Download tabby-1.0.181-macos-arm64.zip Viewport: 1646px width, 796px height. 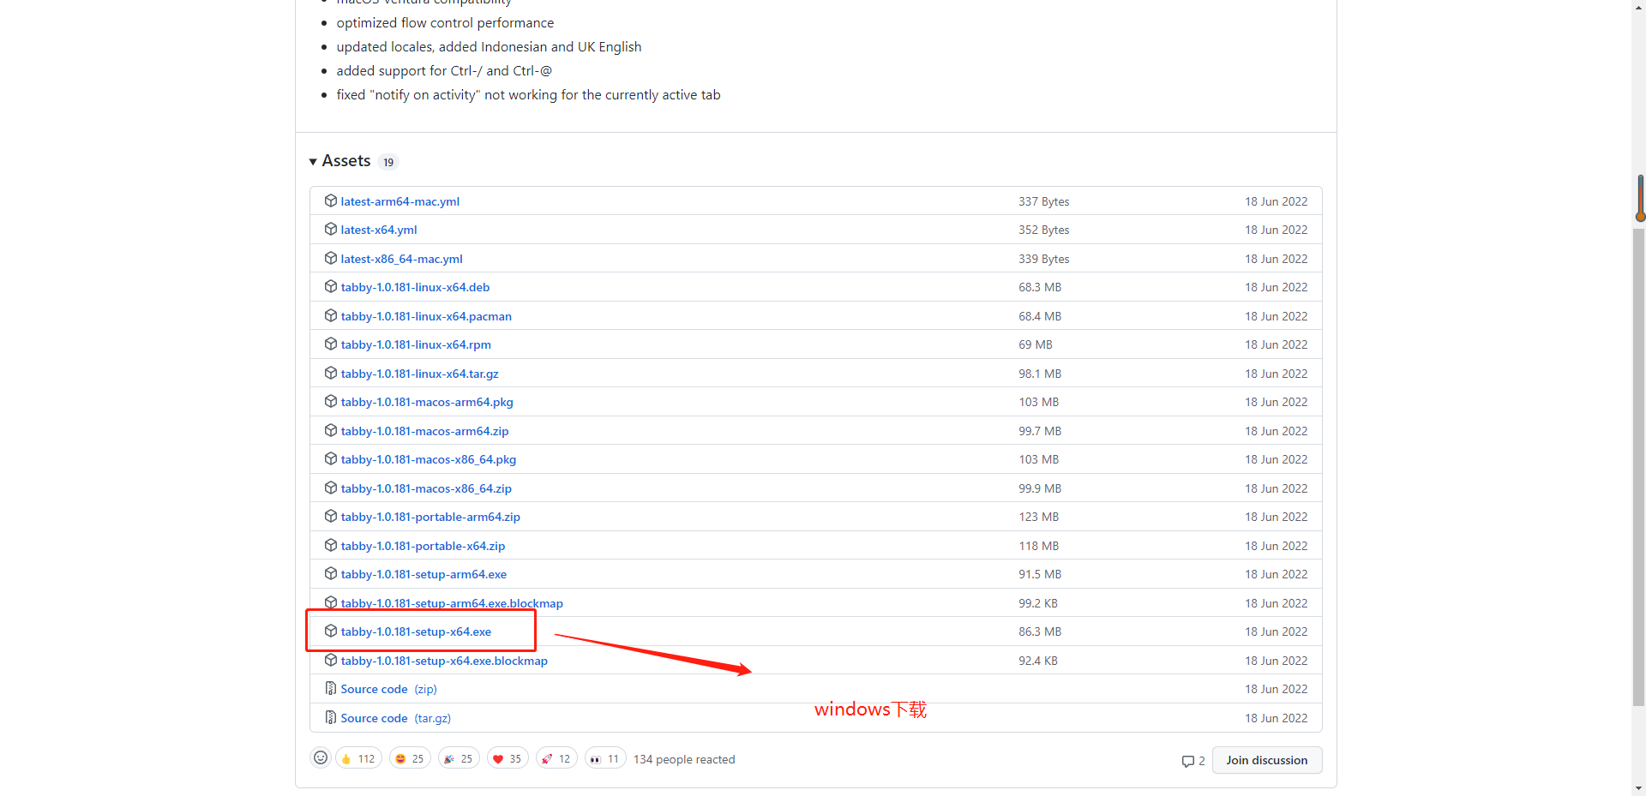pyautogui.click(x=424, y=431)
